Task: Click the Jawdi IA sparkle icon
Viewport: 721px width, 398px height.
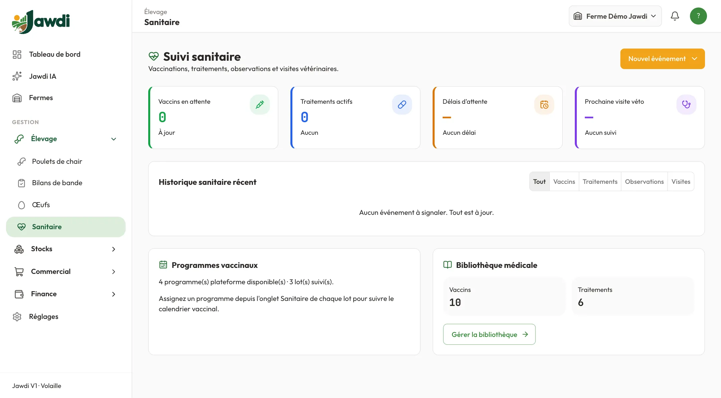Action: pos(17,76)
